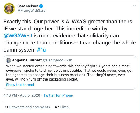Click Show this thread
140x113 pixels.
point(20,85)
